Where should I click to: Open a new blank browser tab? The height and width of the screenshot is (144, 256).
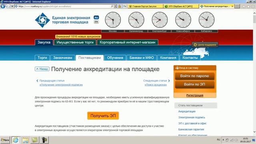[x=237, y=6]
